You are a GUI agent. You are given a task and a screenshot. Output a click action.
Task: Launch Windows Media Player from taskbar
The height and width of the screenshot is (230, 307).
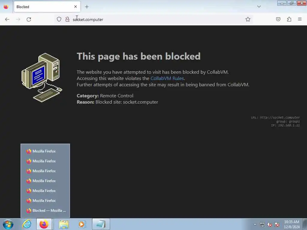click(82, 224)
